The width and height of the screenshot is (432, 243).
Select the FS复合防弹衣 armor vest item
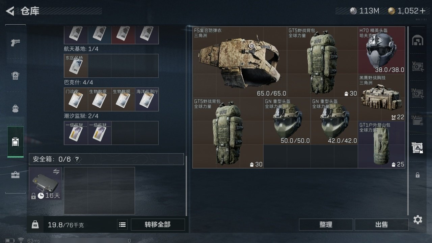pyautogui.click(x=240, y=62)
